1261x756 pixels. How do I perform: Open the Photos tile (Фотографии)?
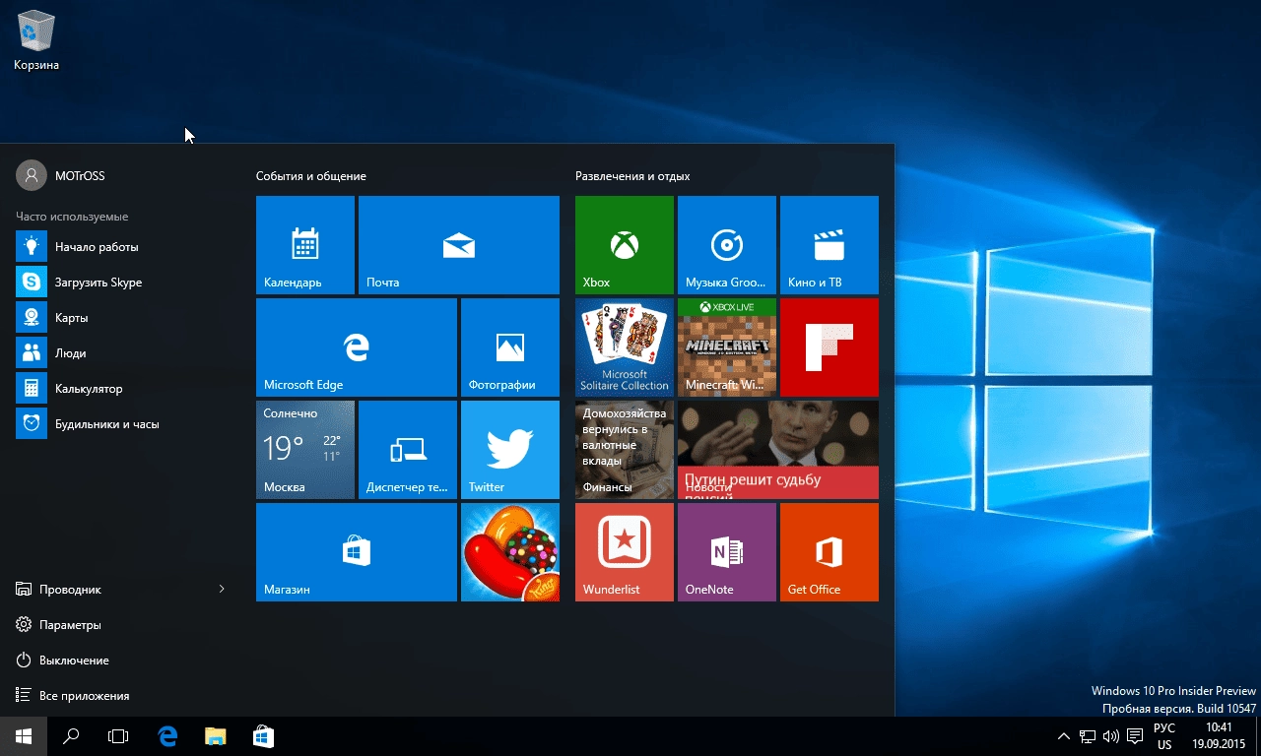coord(510,347)
